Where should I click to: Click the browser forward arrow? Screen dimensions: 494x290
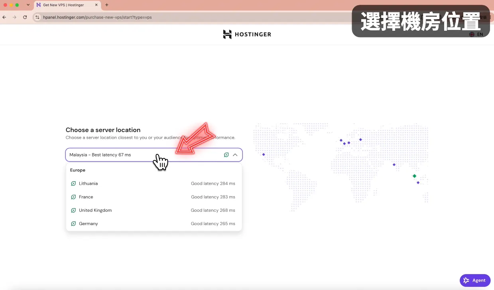15,17
